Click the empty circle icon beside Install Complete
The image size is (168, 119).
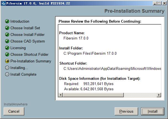click(x=7, y=74)
